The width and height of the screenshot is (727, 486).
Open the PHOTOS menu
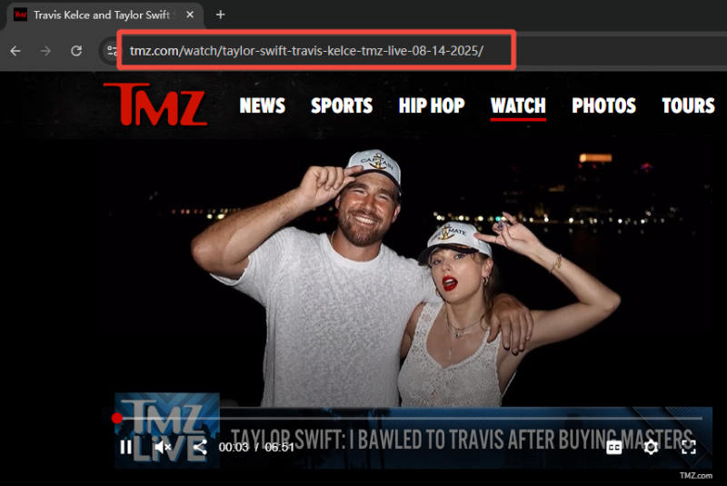click(604, 105)
